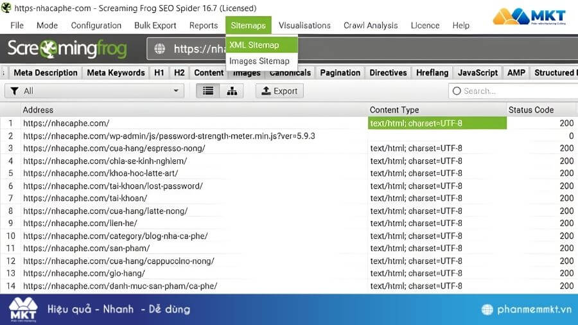Open the Hreflang tab
This screenshot has width=578, height=325.
(x=431, y=73)
